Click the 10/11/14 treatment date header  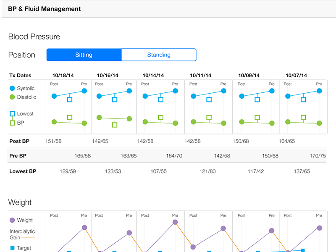click(201, 76)
